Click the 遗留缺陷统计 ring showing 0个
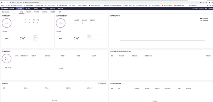213x102 pixels. (x=6, y=59)
